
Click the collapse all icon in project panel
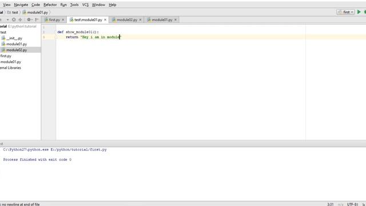pos(20,20)
